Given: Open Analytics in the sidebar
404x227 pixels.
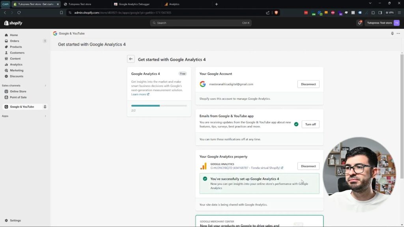Looking at the screenshot, I should coord(16,65).
